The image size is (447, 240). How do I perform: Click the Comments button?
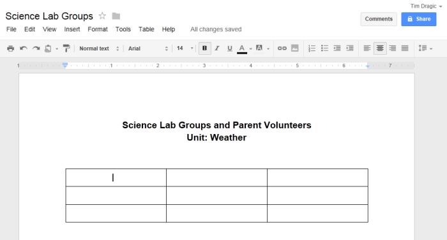click(379, 19)
